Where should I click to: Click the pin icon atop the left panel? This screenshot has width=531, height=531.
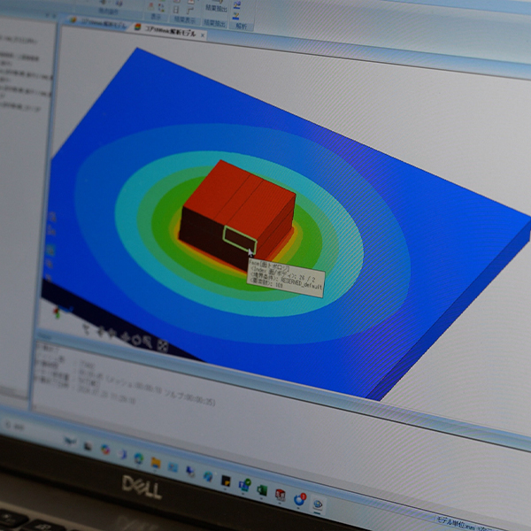[48, 16]
